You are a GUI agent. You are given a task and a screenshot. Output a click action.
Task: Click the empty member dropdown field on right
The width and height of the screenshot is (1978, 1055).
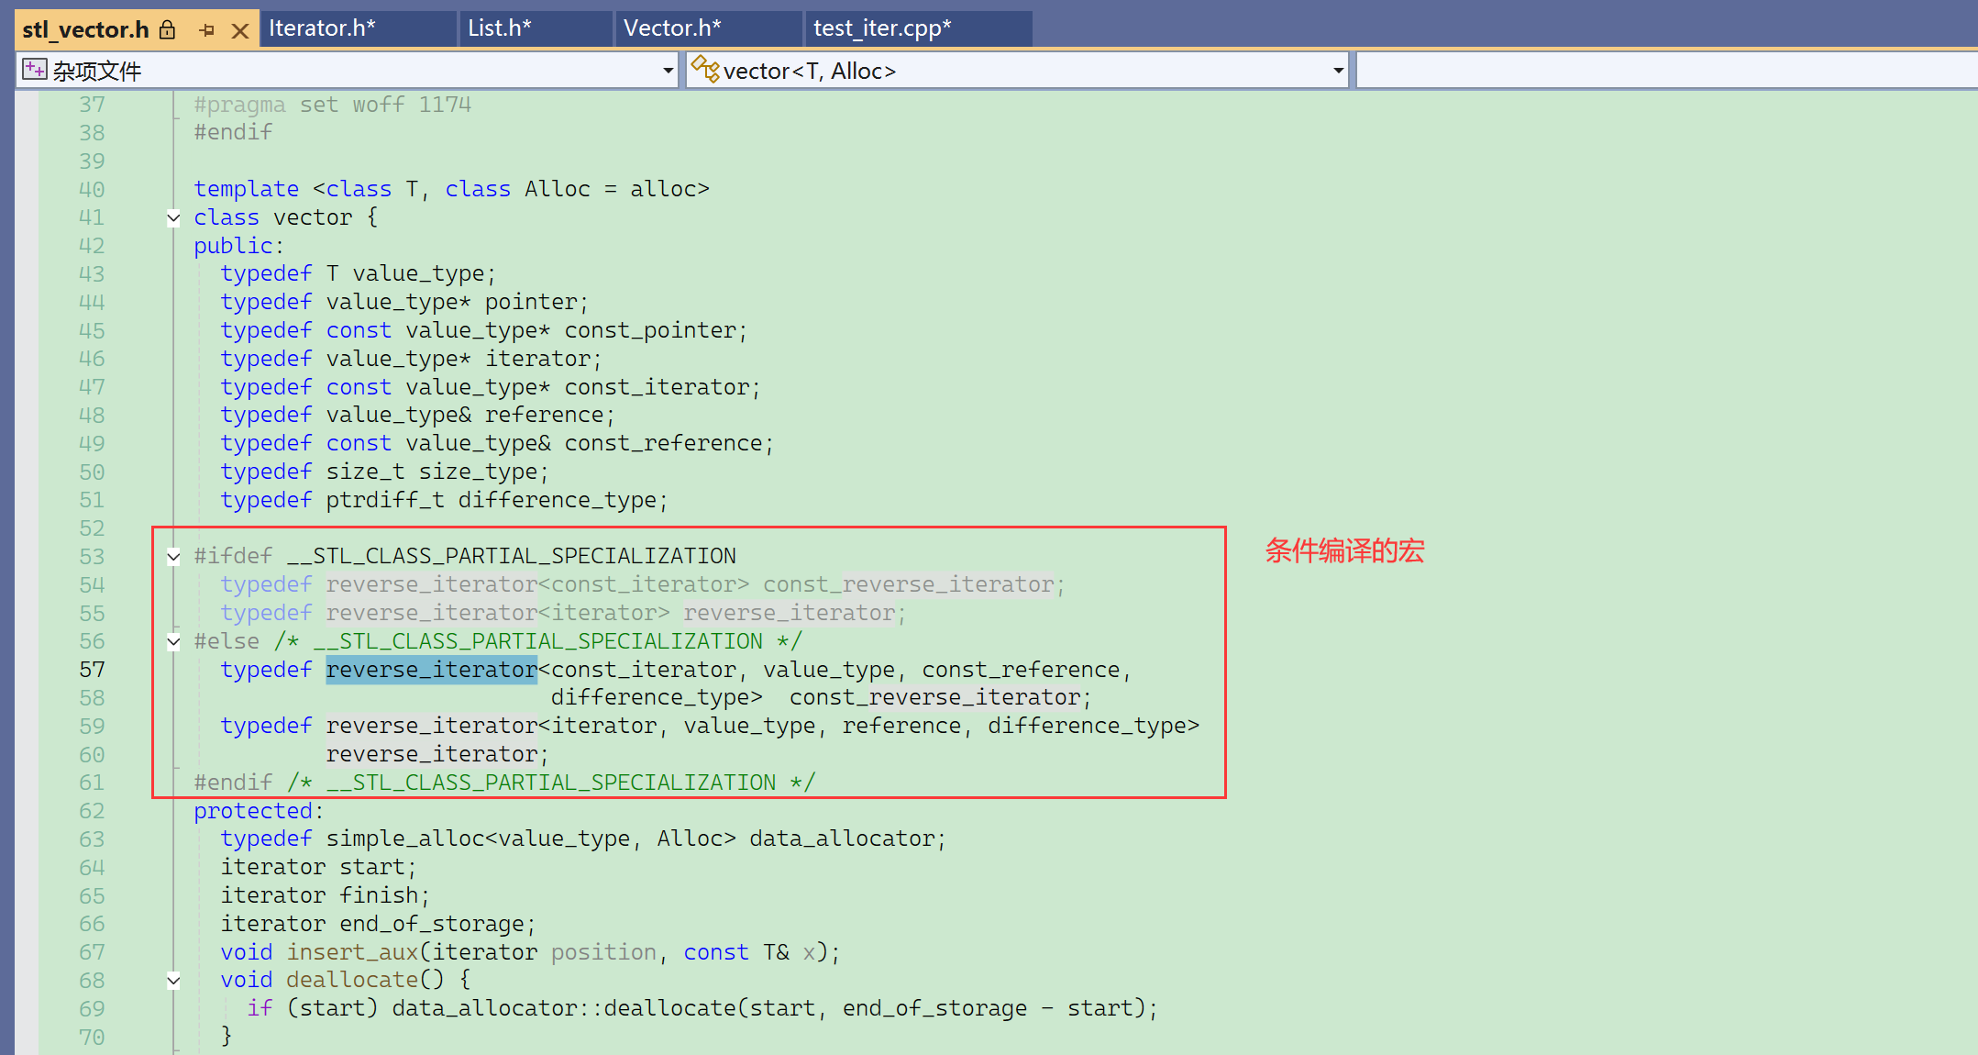1664,71
